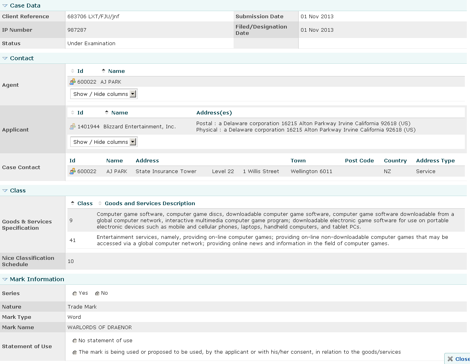Screen dimensions: 470x364
Task: Click Address(es) column header in Applicant table
Action: (x=214, y=112)
